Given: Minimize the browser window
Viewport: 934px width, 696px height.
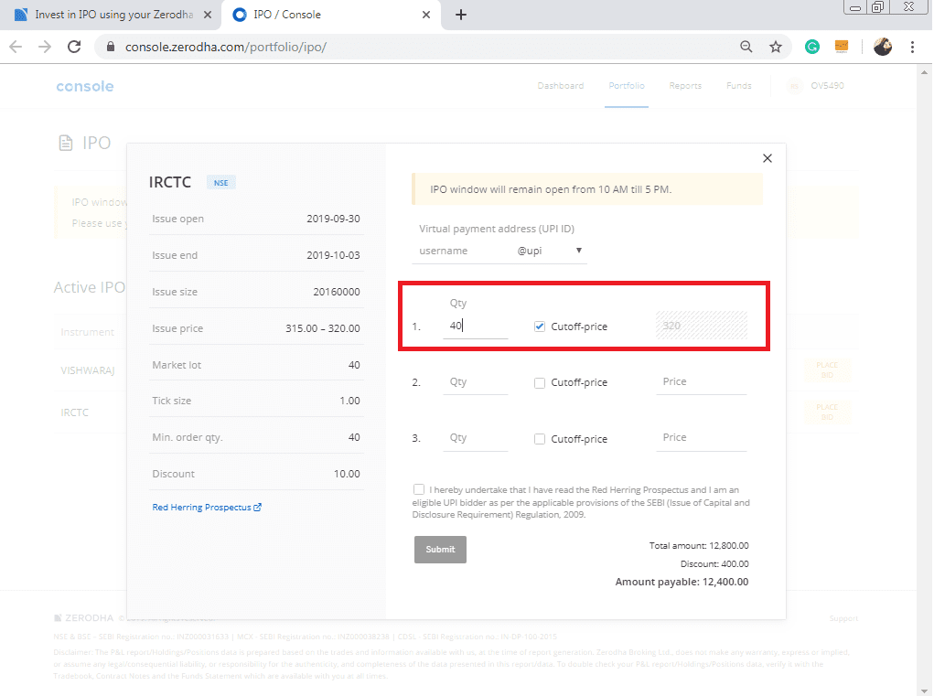Looking at the screenshot, I should (854, 7).
